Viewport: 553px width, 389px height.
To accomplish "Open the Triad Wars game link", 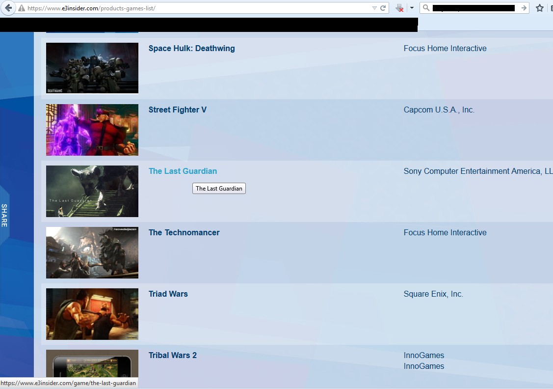I will click(168, 294).
